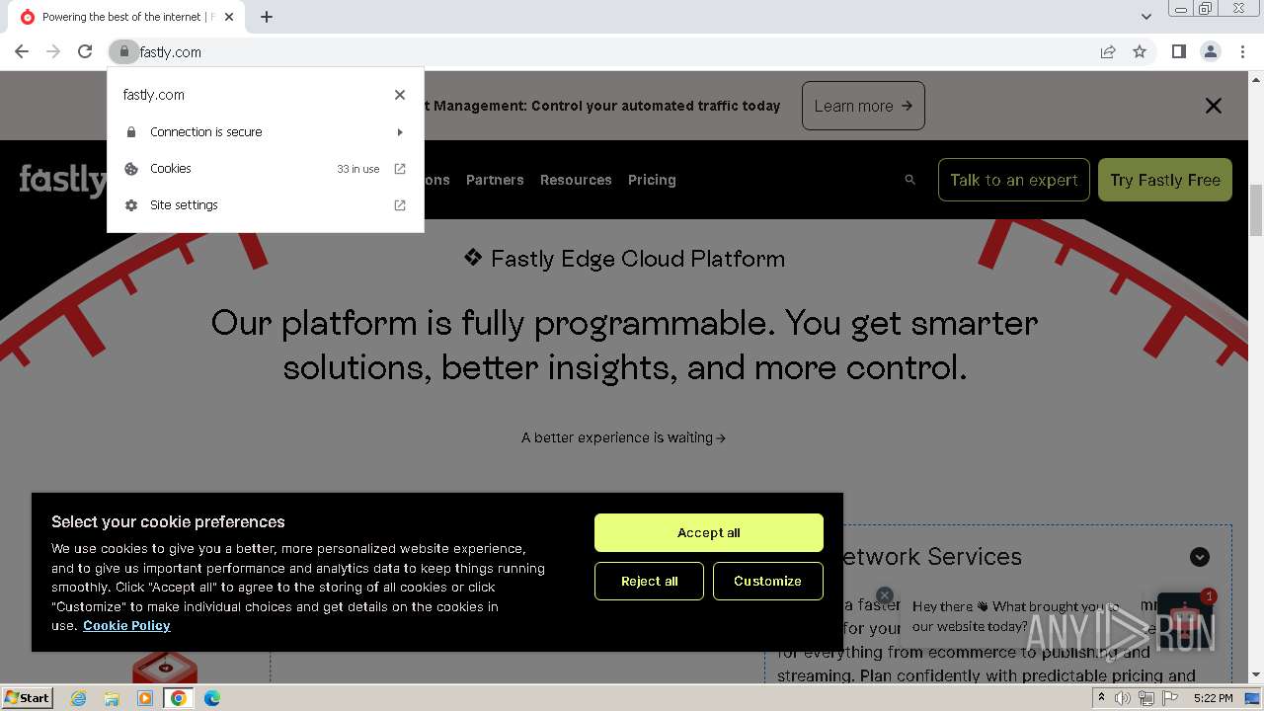
Task: Click Cookies external link icon
Action: (x=400, y=169)
